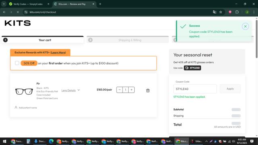Click the address bar URL kits.com/ord/checkout
Screen dimensions: 258x145
click(x=43, y=12)
